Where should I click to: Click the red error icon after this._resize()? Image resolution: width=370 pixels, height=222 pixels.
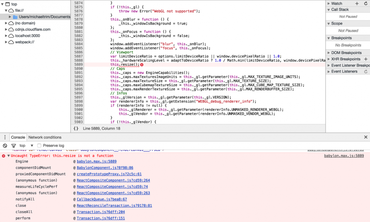coord(142,64)
